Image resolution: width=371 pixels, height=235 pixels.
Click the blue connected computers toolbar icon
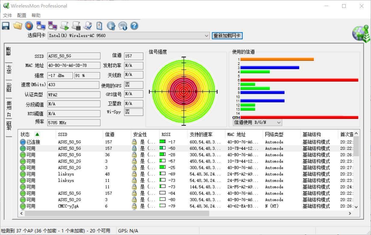(41, 26)
